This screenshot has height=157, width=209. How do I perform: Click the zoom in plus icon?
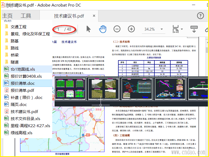131,29
